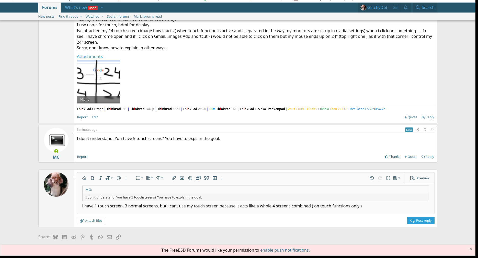This screenshot has height=258, width=478.
Task: Submit with the Post reply button
Action: point(420,220)
